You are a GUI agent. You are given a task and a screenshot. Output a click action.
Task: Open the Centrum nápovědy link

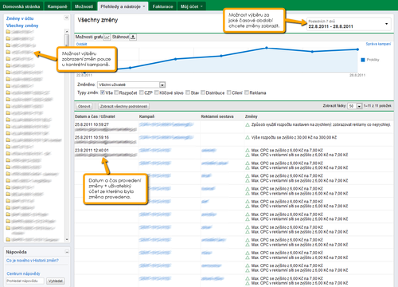point(23,273)
